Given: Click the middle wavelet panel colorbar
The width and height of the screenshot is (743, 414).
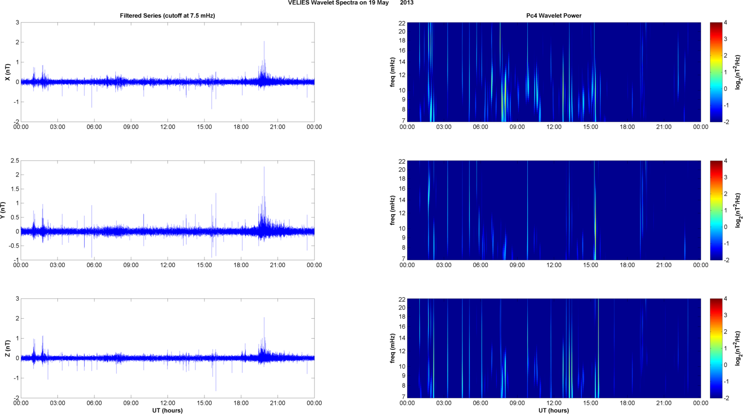Looking at the screenshot, I should (x=716, y=210).
